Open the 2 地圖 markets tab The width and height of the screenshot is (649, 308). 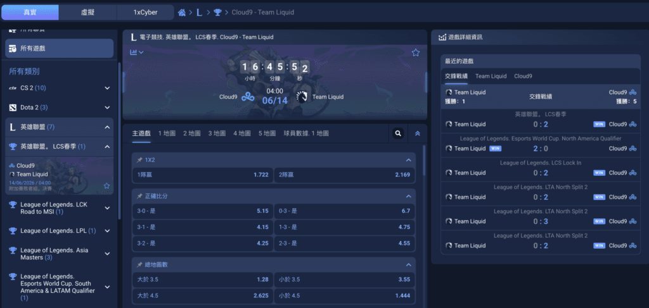(x=192, y=133)
